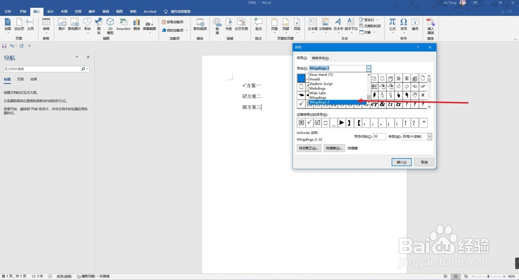Open the Results (结果) navigation tab
Image resolution: width=519 pixels, height=280 pixels.
click(x=34, y=79)
